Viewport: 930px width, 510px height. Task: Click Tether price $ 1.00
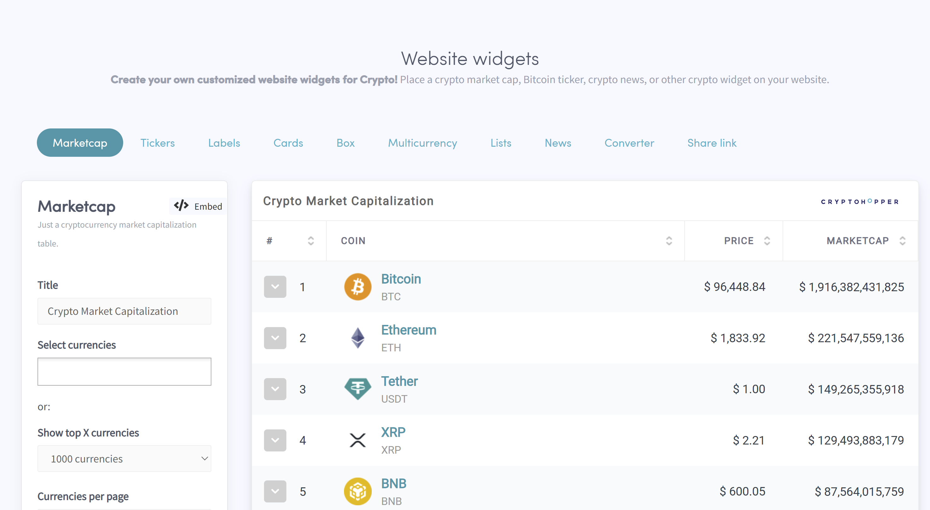(749, 389)
